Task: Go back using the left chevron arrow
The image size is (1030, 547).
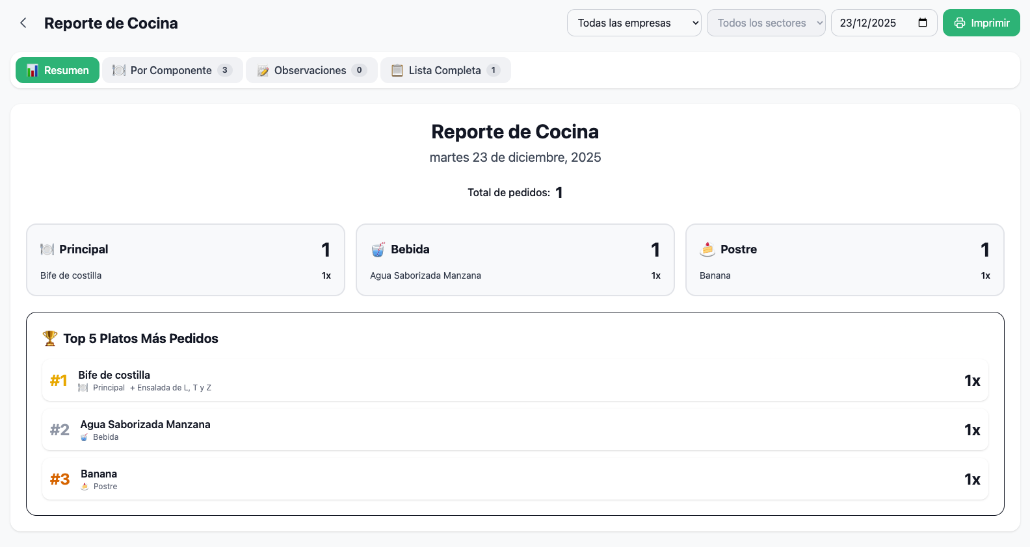Action: (x=23, y=23)
